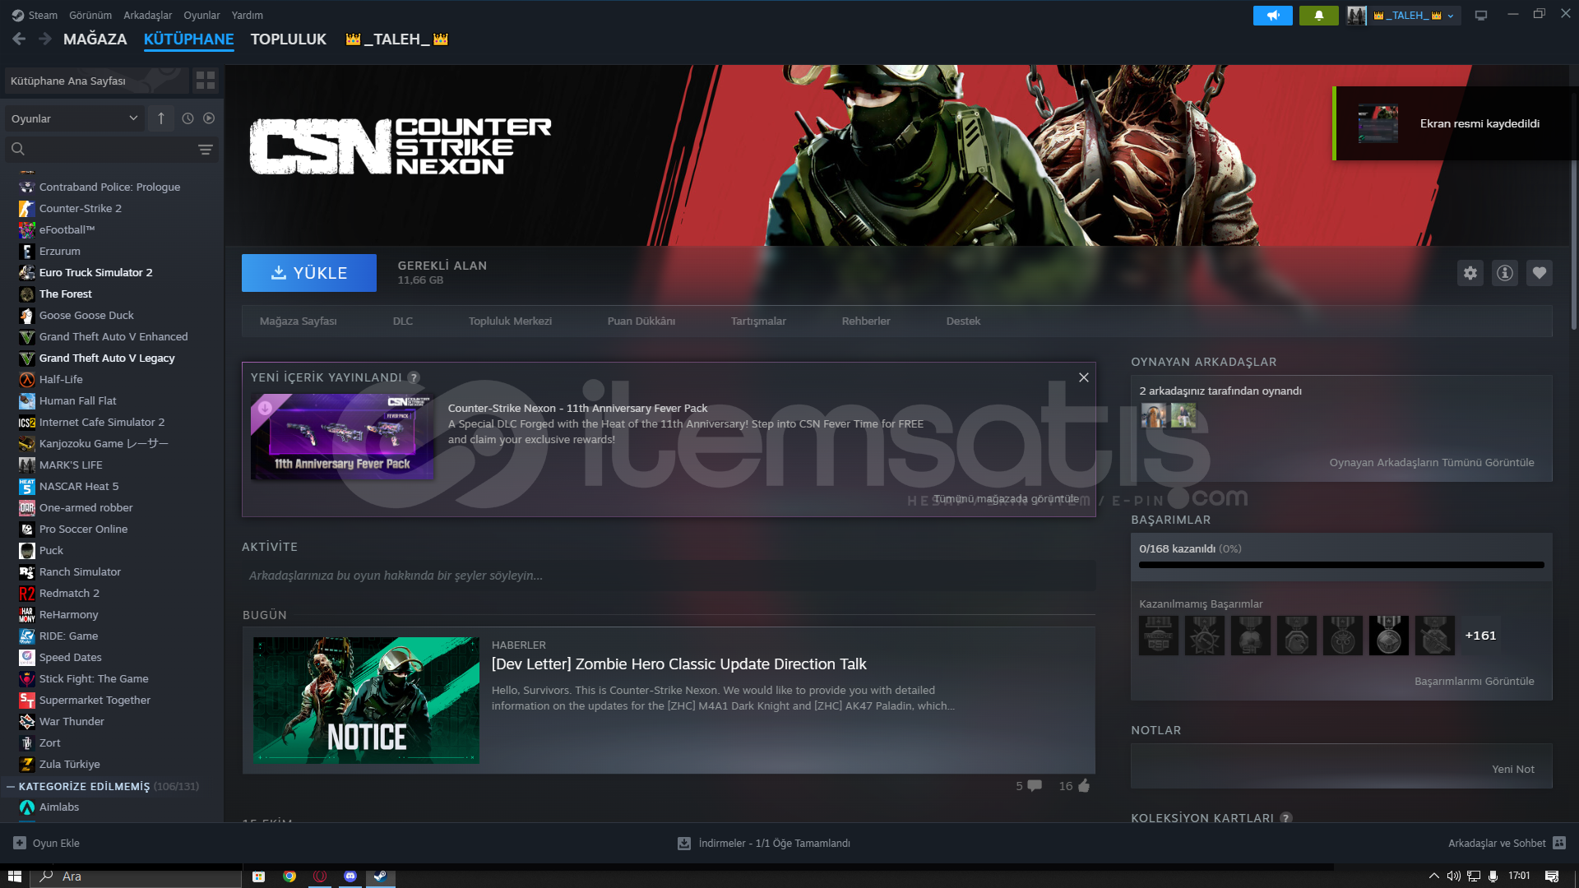
Task: Open Başarımlarını Görüntüle link
Action: coord(1474,681)
